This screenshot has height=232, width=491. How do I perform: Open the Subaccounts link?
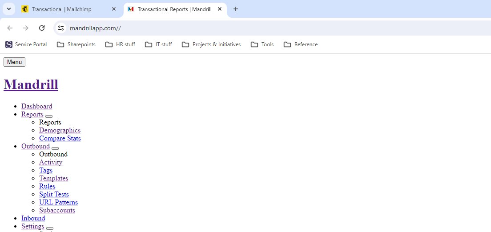point(57,210)
